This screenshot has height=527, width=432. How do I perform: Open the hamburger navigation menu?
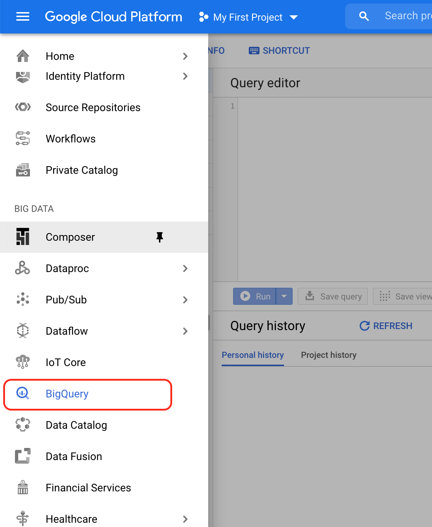pyautogui.click(x=23, y=16)
